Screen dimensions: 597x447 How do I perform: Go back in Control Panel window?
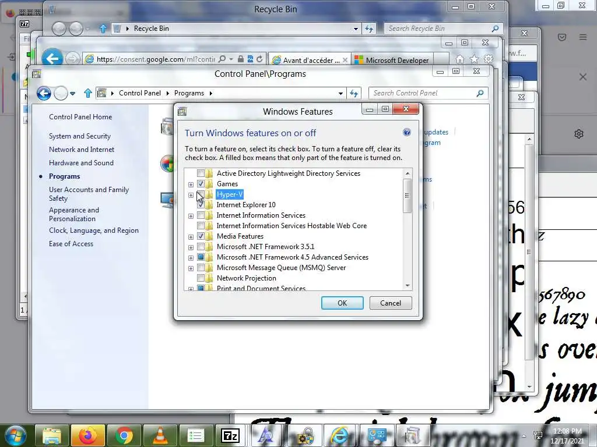tap(44, 93)
